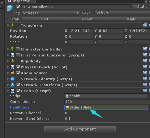Open help for First Person Controller script
Image resolution: width=150 pixels, height=138 pixels.
pyautogui.click(x=145, y=55)
